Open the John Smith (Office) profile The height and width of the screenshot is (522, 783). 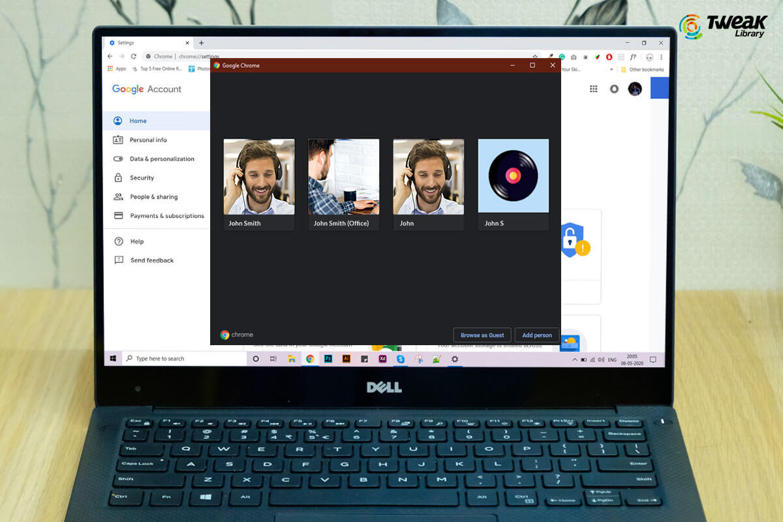click(x=344, y=177)
